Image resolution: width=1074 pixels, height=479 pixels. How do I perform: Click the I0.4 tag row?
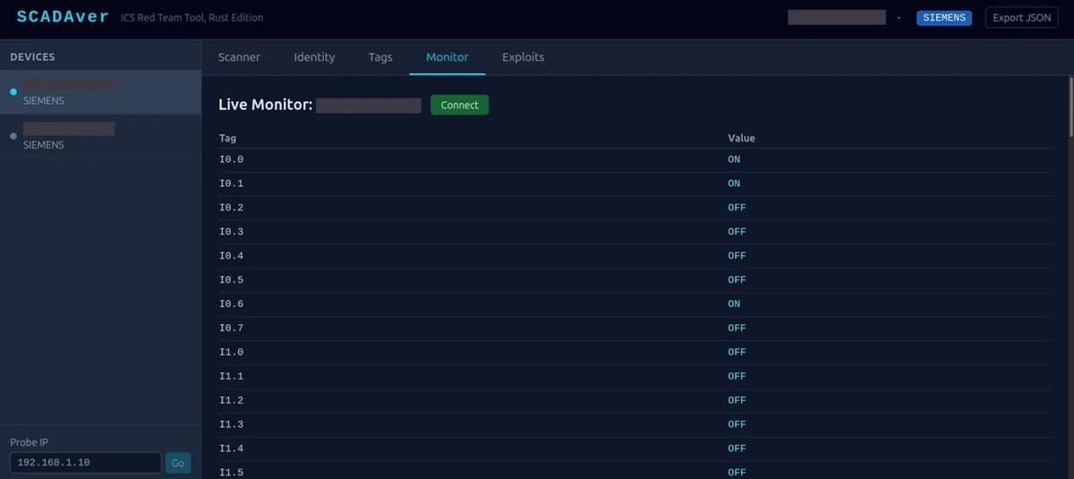[635, 256]
